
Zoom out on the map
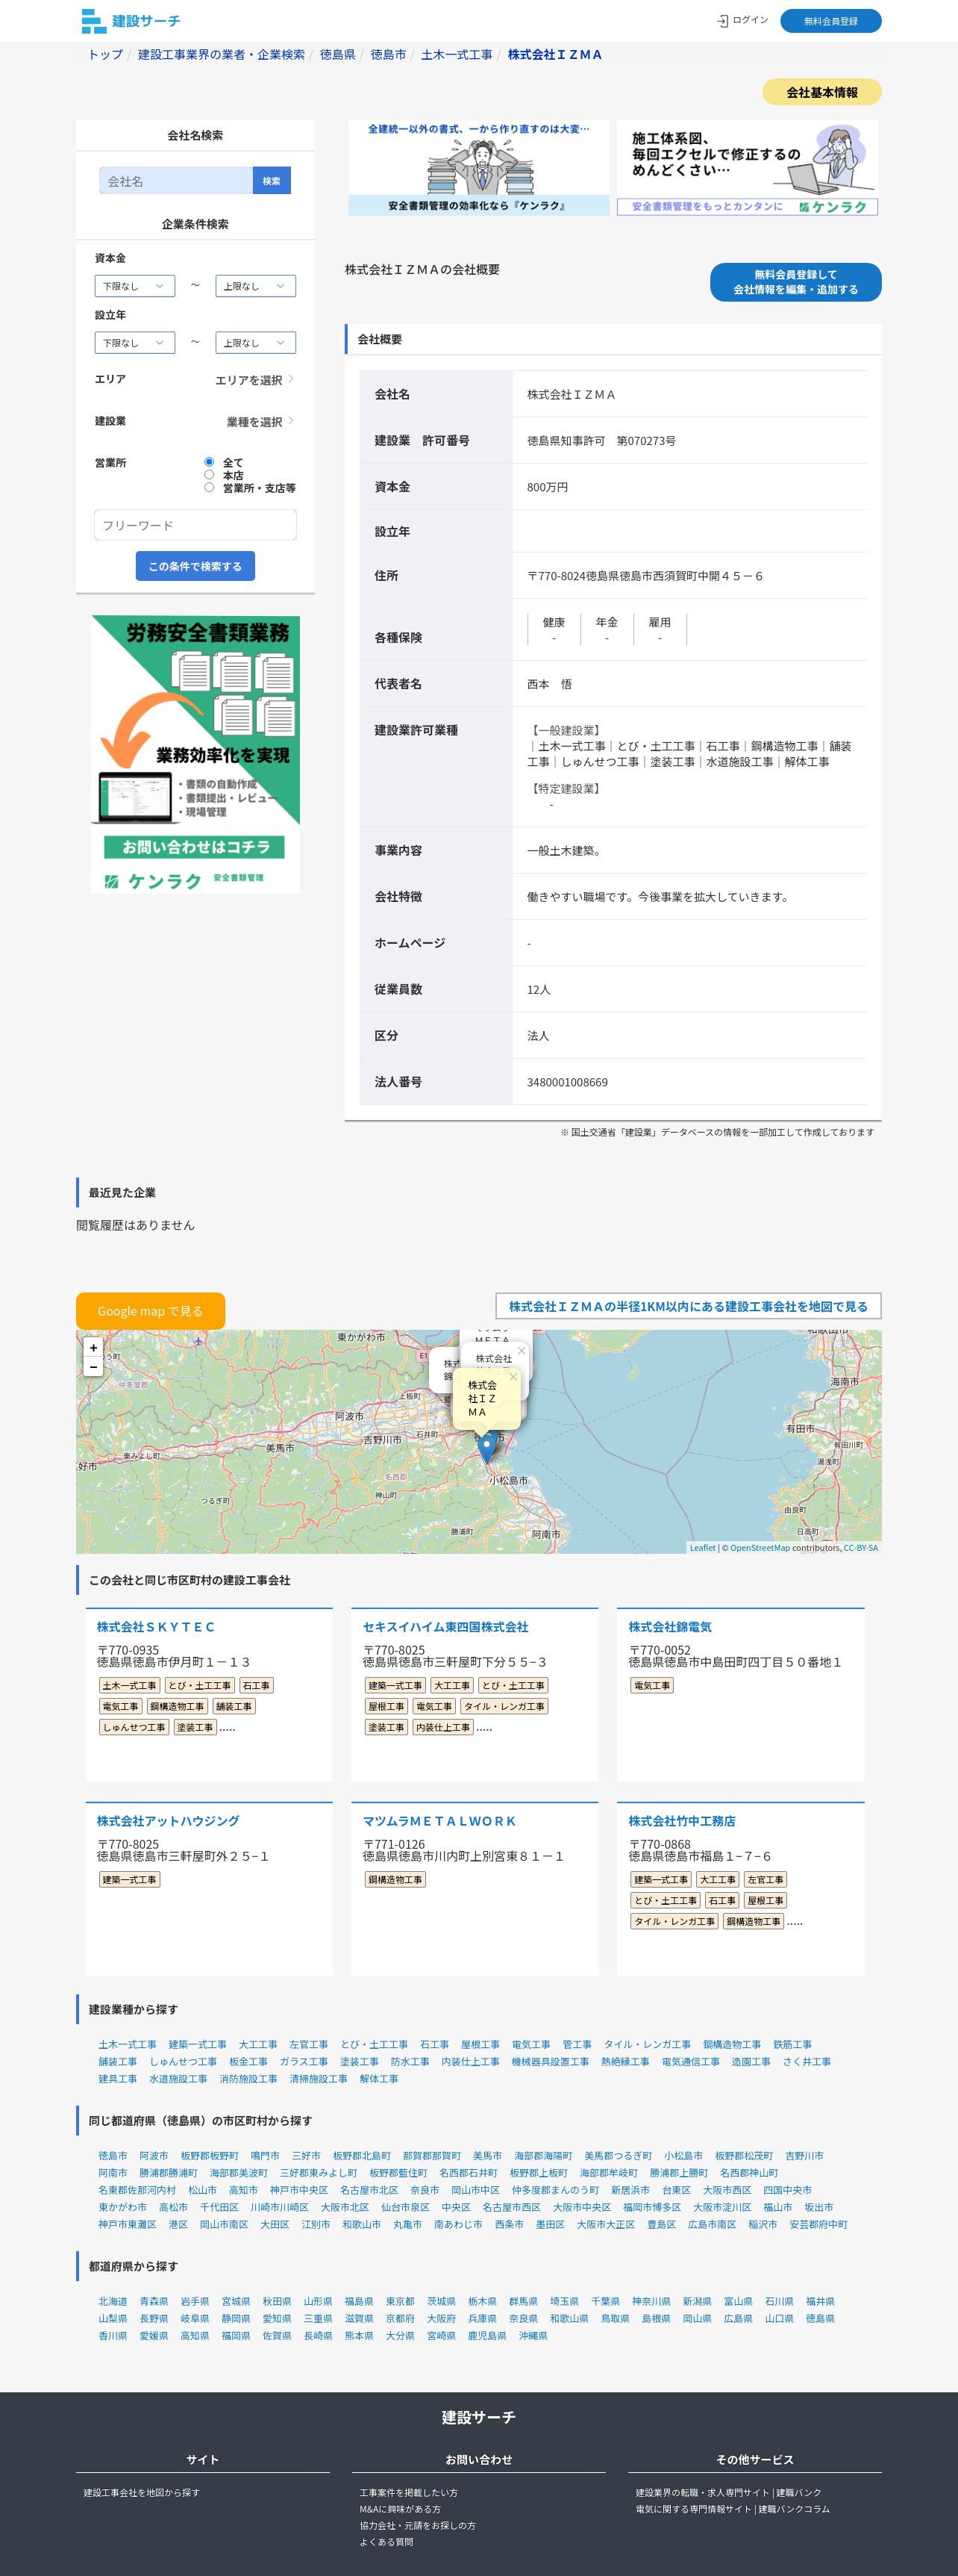pyautogui.click(x=94, y=1366)
